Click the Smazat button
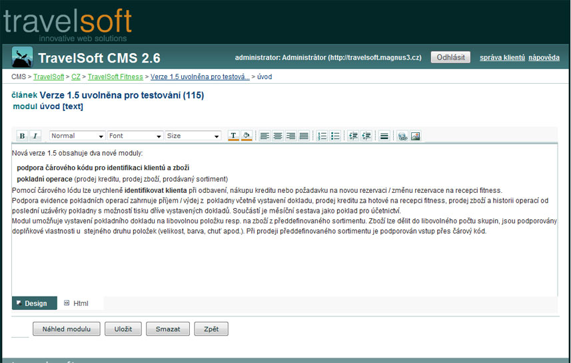The width and height of the screenshot is (571, 363). (168, 329)
